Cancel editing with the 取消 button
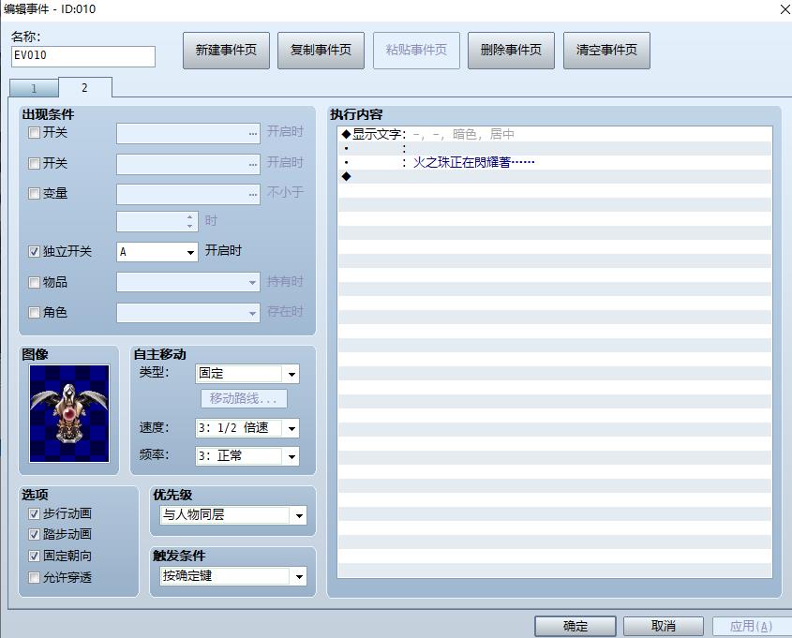Viewport: 792px width, 638px height. [x=664, y=627]
